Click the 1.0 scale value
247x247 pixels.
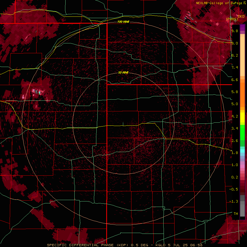click(x=235, y=165)
